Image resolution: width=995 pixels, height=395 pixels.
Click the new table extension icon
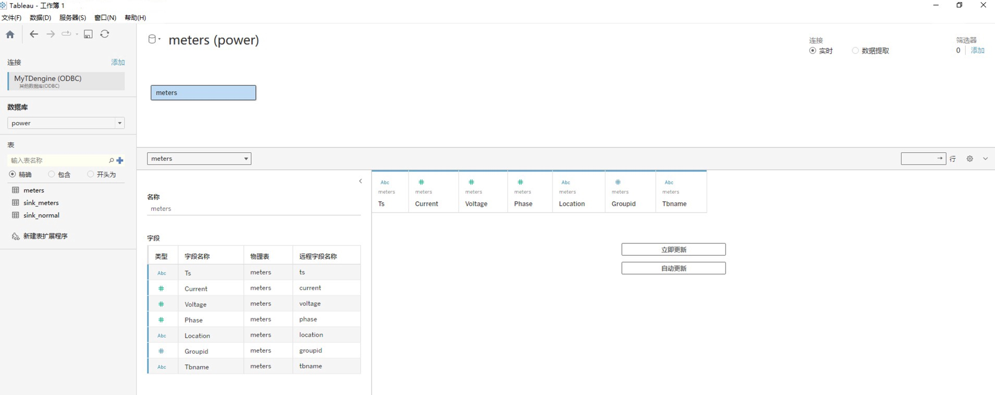[16, 237]
